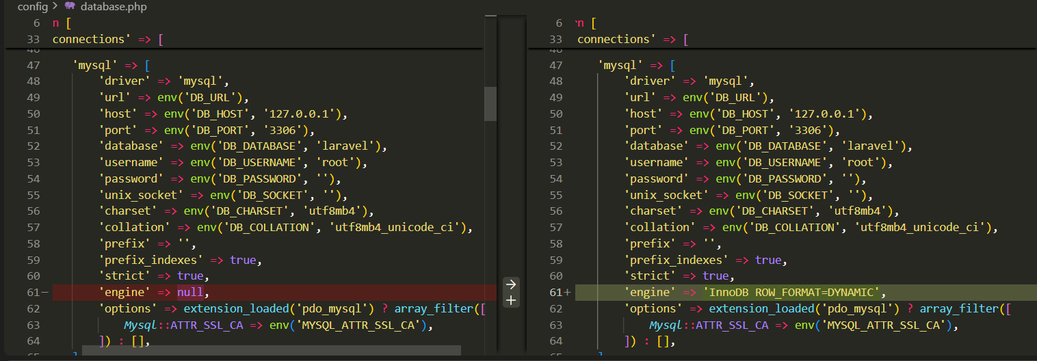Viewport: 1037px width, 361px height.
Task: Click the left pane vertical scrollbar thumb
Action: point(490,104)
